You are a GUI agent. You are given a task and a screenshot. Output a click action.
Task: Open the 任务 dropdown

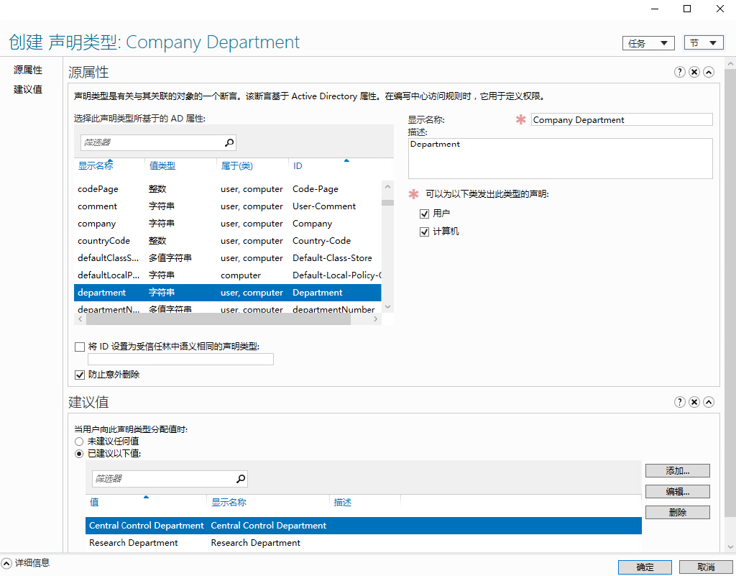pos(648,42)
